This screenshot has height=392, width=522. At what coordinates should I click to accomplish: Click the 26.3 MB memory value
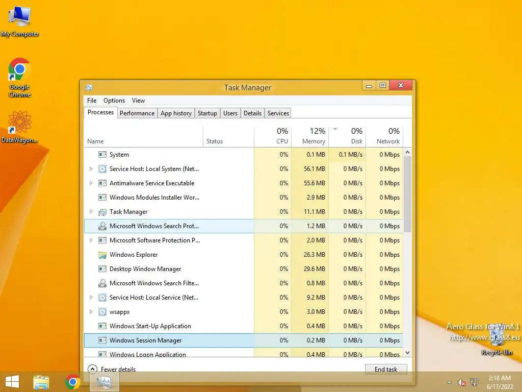314,255
